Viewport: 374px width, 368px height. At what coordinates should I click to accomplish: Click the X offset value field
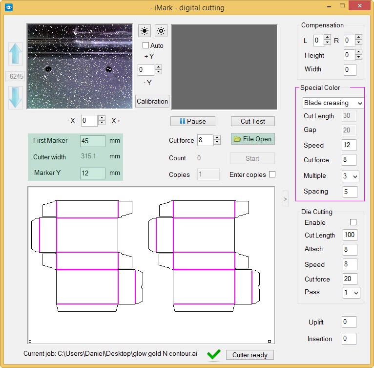pyautogui.click(x=90, y=120)
